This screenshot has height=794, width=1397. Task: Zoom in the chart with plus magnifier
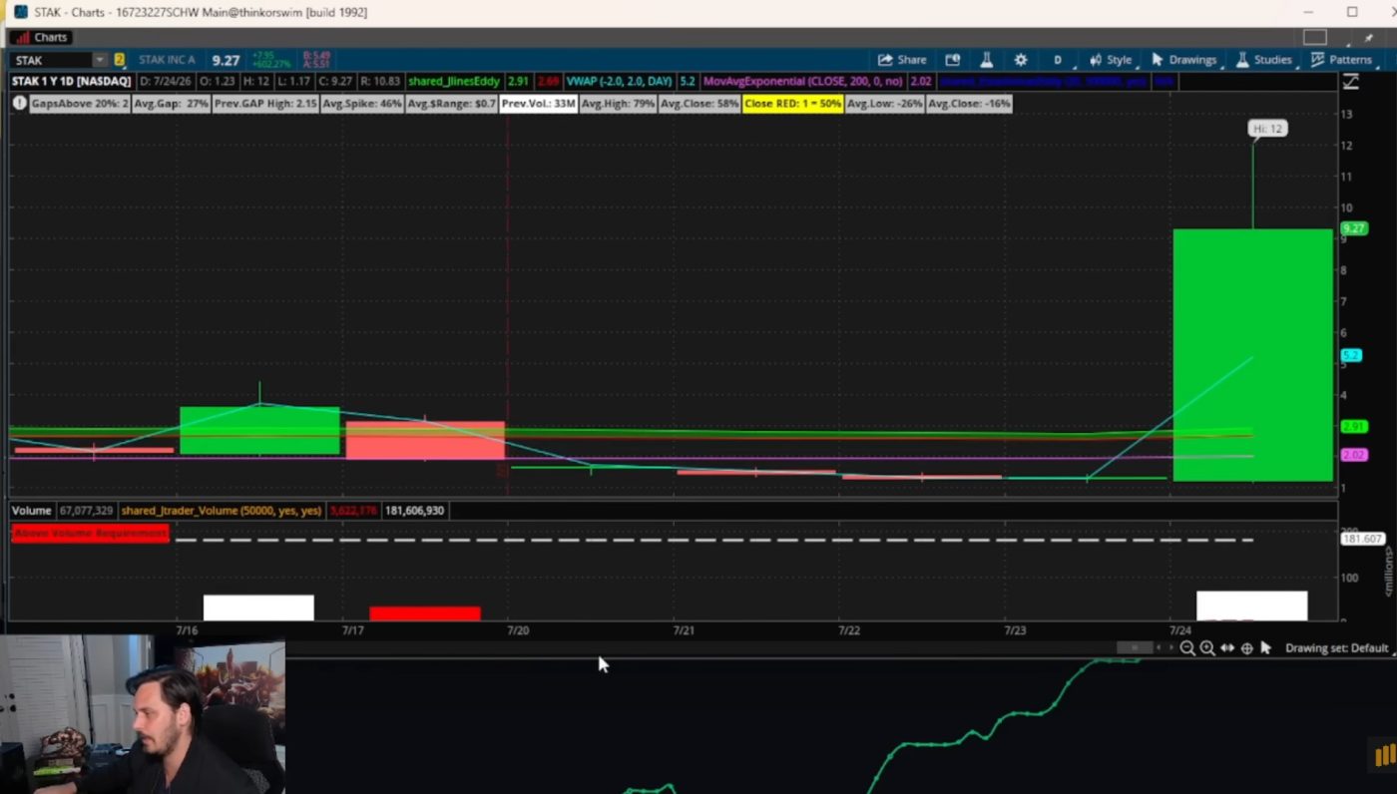click(1207, 648)
